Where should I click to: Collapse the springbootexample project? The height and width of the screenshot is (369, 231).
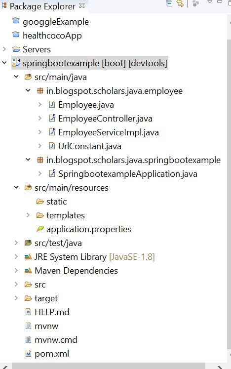(x=4, y=63)
